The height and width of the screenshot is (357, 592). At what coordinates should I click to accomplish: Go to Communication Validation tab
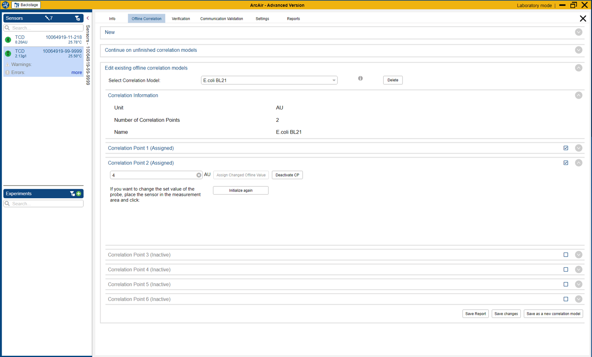point(222,19)
